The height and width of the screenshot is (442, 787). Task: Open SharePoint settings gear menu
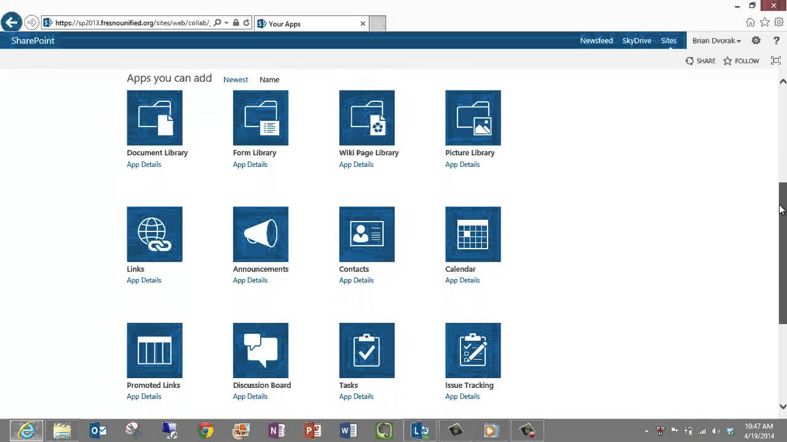[756, 41]
